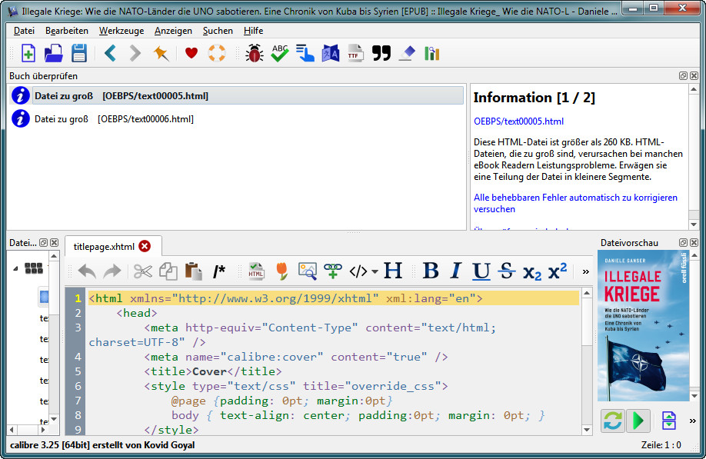Screen dimensions: 706x459
Task: Click the smarten punctuation quotes icon
Action: [381, 53]
